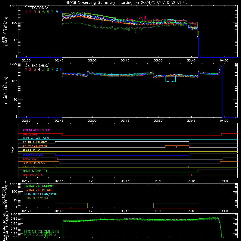
Task: Click the SC_TRANSMITTER flag label
Action: pyautogui.click(x=35, y=146)
